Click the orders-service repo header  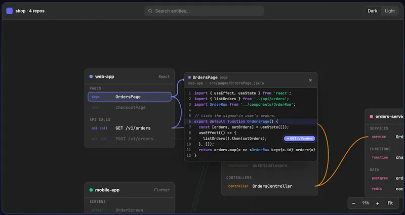tap(385, 117)
